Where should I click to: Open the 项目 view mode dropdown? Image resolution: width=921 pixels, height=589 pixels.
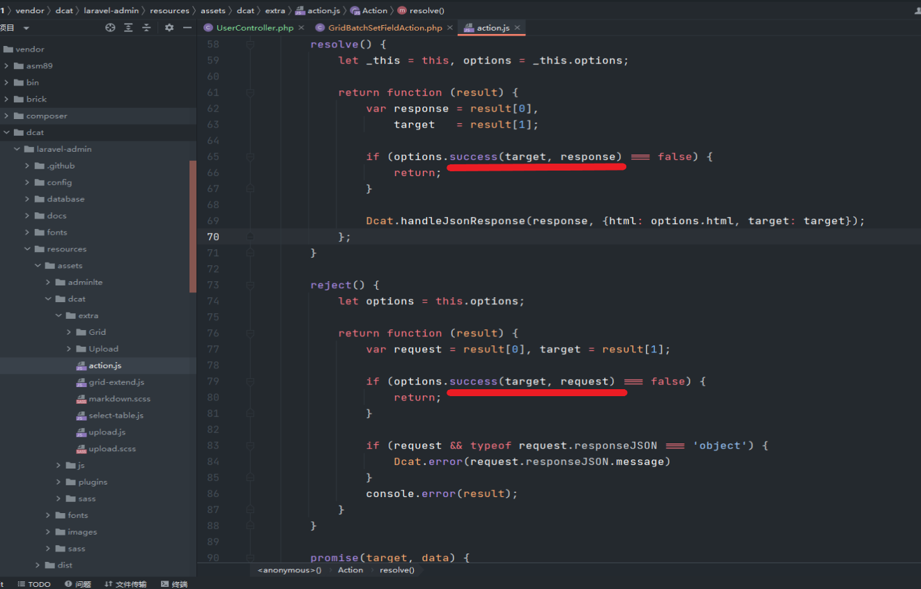[26, 27]
